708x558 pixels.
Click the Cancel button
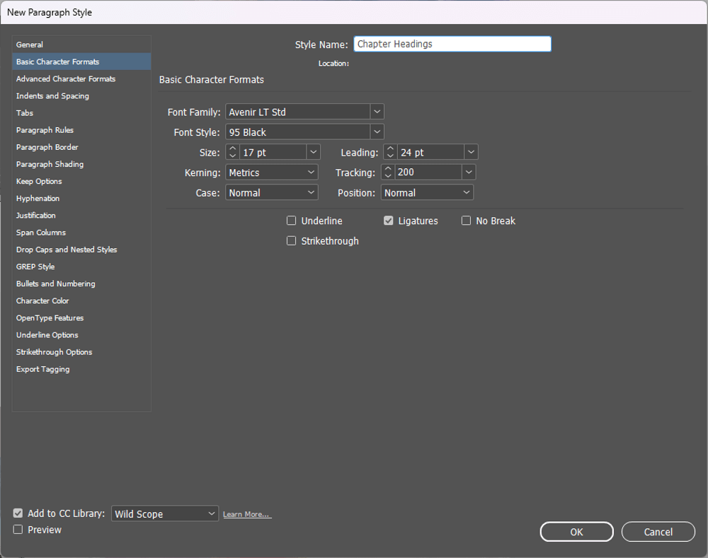[658, 532]
